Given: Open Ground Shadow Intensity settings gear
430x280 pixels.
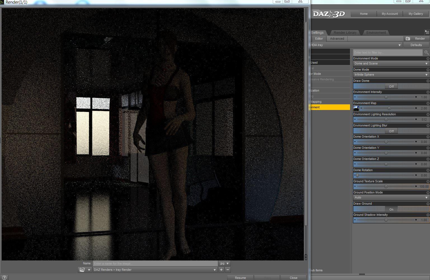Looking at the screenshot, I should 428,215.
